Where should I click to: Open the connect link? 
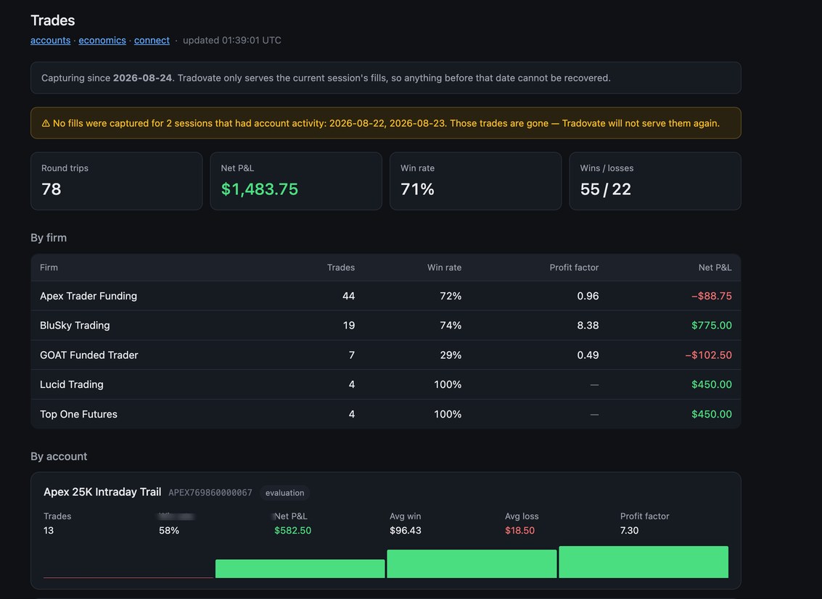[152, 41]
